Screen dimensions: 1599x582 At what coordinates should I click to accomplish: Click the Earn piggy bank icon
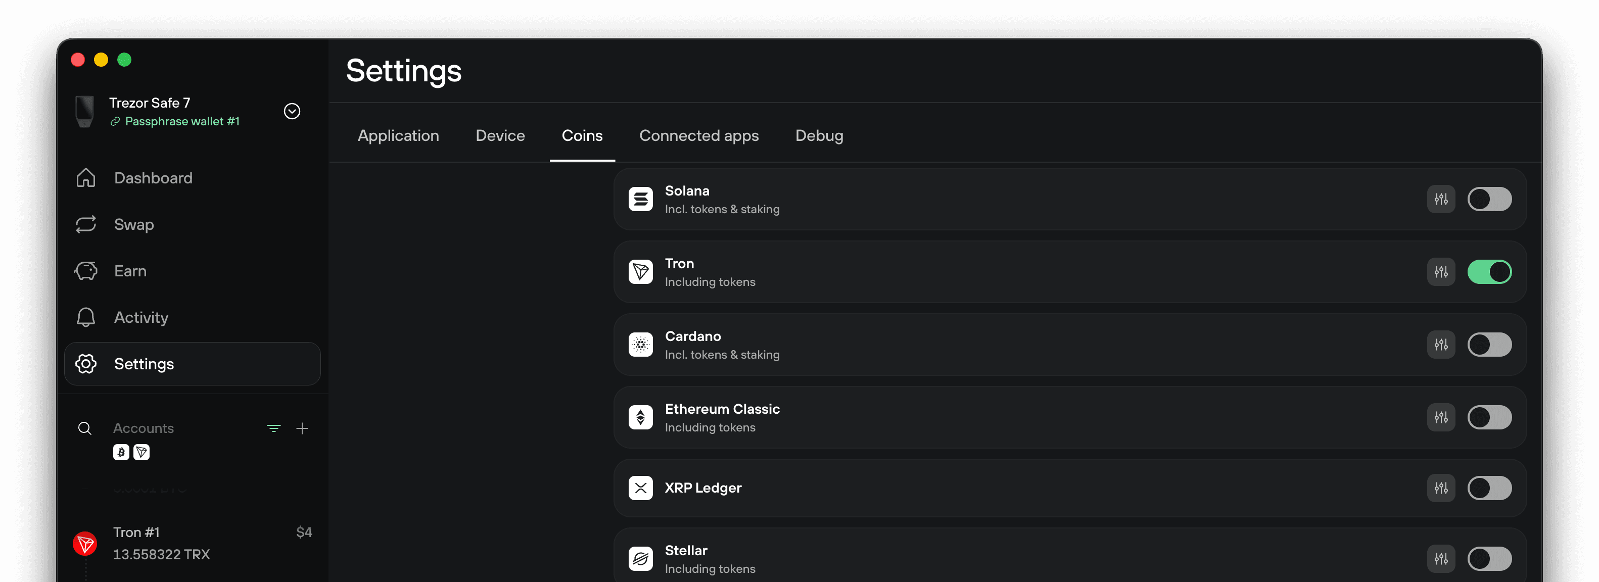pyautogui.click(x=86, y=270)
